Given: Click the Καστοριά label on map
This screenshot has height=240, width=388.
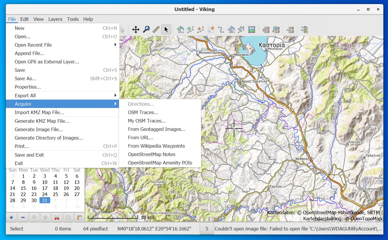Looking at the screenshot, I should coord(272,45).
